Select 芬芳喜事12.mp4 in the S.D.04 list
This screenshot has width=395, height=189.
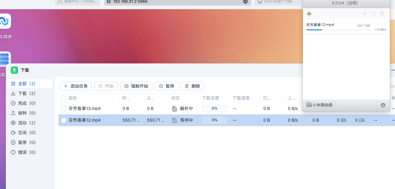[x=346, y=27]
